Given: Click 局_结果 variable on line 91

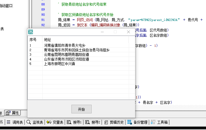Looking at the screenshot, I should [x=64, y=20].
